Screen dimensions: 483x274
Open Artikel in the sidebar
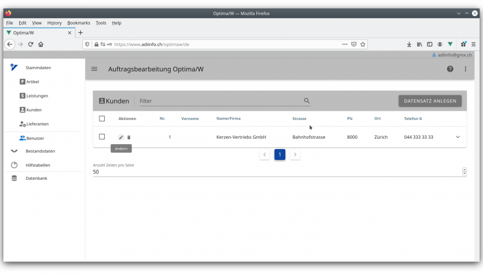[32, 82]
